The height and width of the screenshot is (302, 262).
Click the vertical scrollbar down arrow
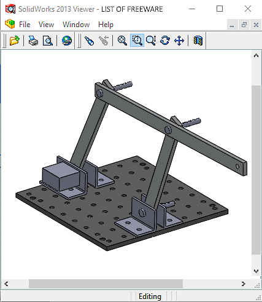pos(256,271)
